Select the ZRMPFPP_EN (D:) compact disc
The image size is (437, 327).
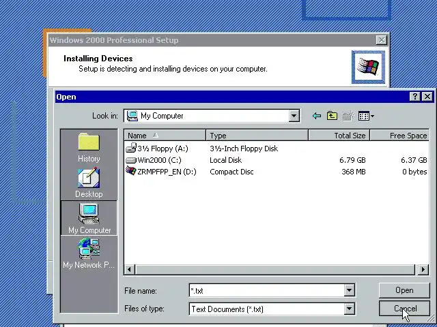tap(161, 172)
